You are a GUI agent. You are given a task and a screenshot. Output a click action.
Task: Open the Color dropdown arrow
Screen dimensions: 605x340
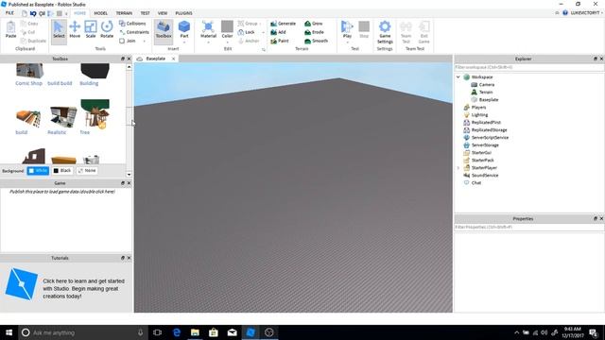tap(227, 42)
